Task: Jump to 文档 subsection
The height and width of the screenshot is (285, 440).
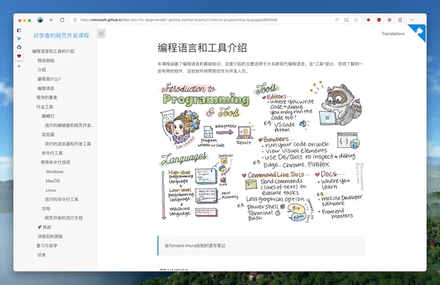Action: (46, 209)
